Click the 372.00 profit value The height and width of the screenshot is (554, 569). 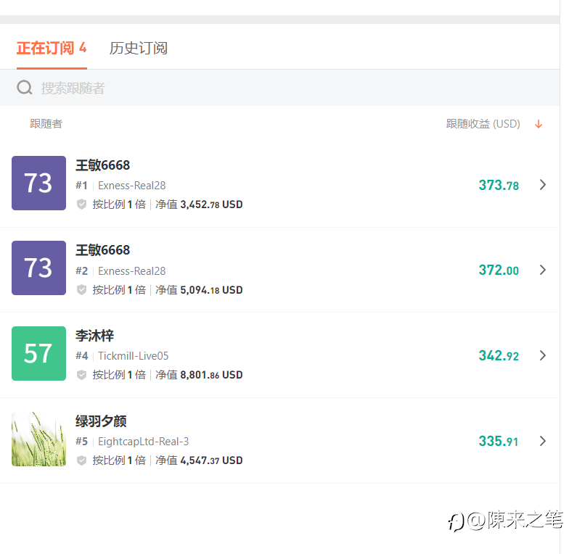tap(499, 270)
